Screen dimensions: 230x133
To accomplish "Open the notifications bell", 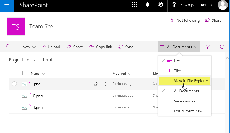I will (x=147, y=5).
